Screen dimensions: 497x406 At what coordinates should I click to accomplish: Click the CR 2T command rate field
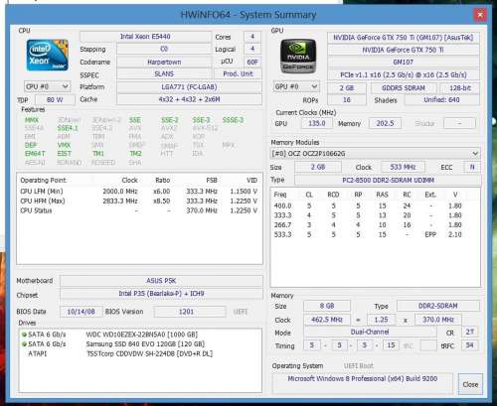(469, 332)
